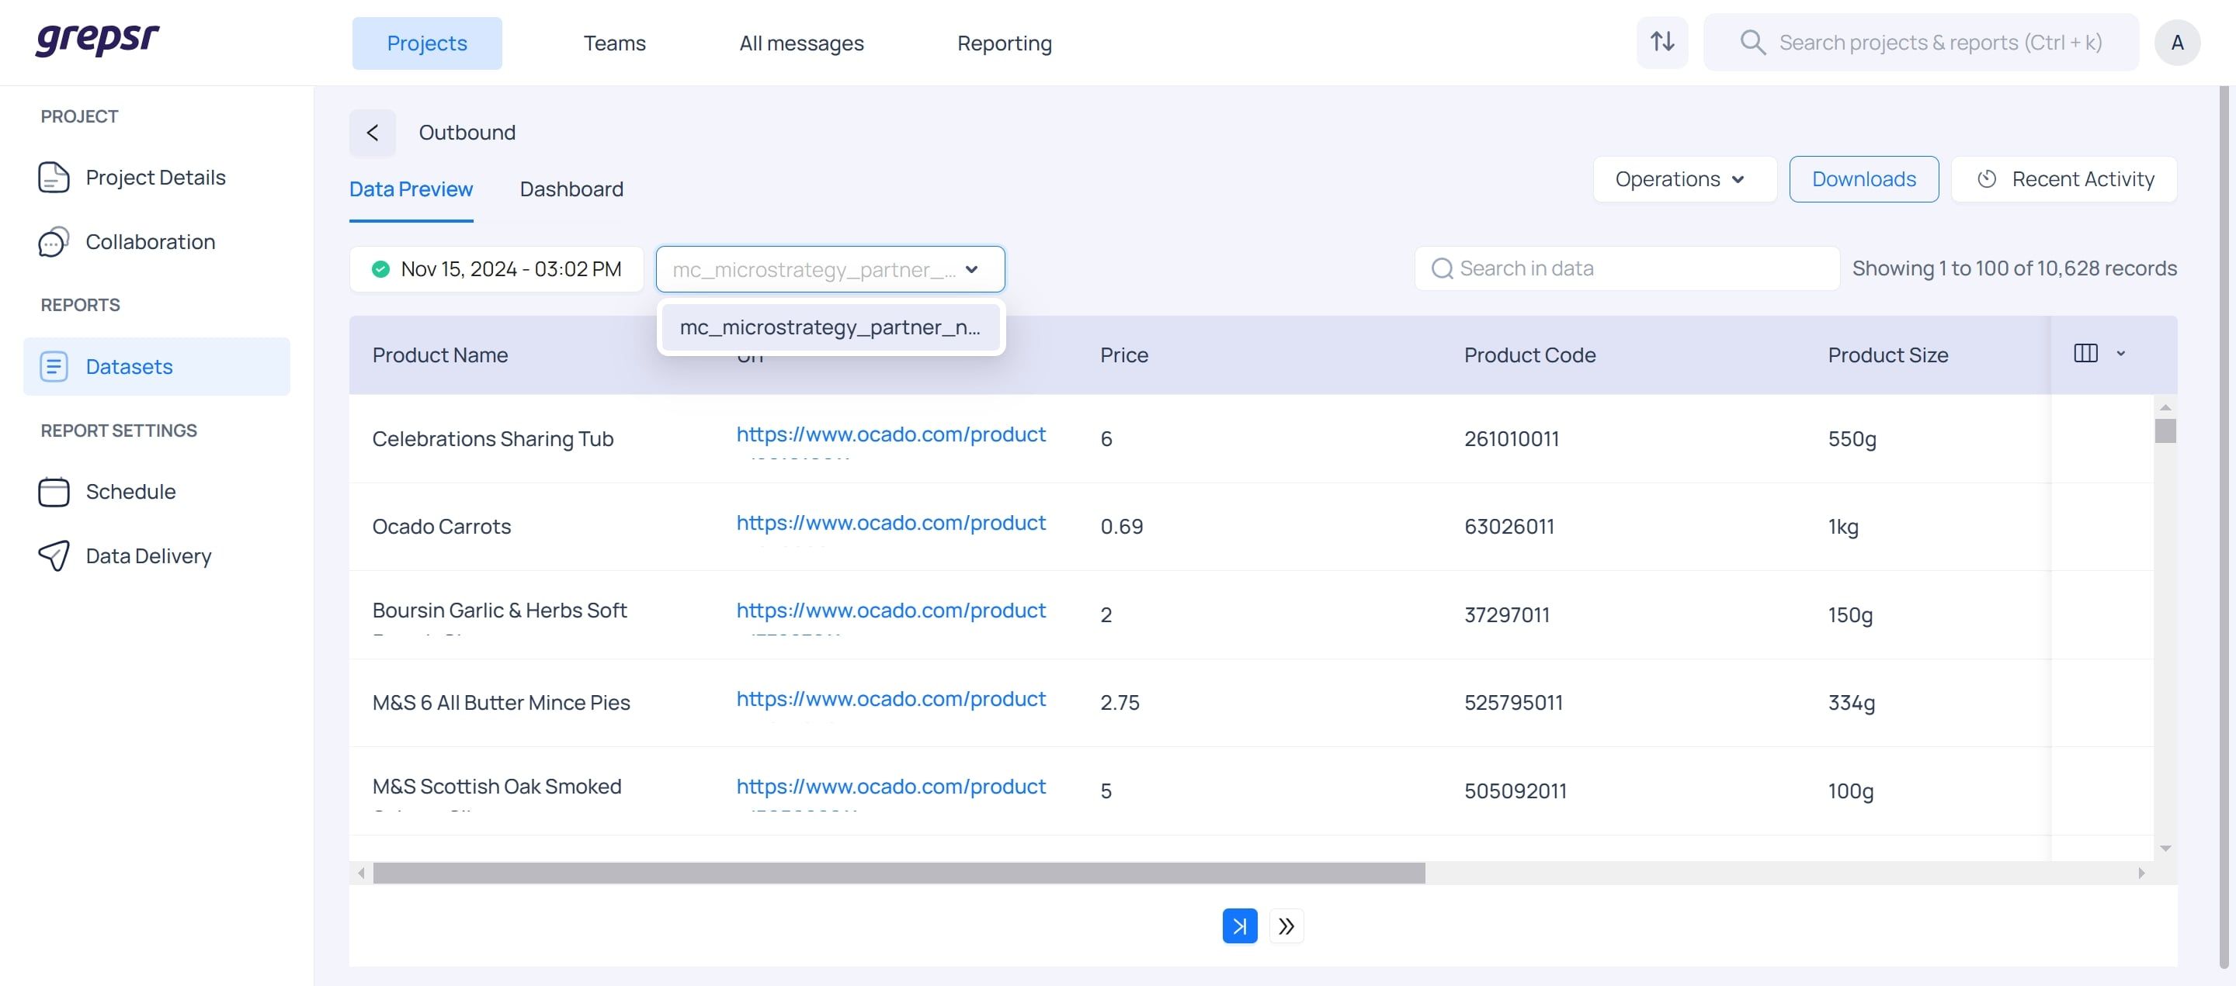Click the Product Name column header

[x=440, y=355]
